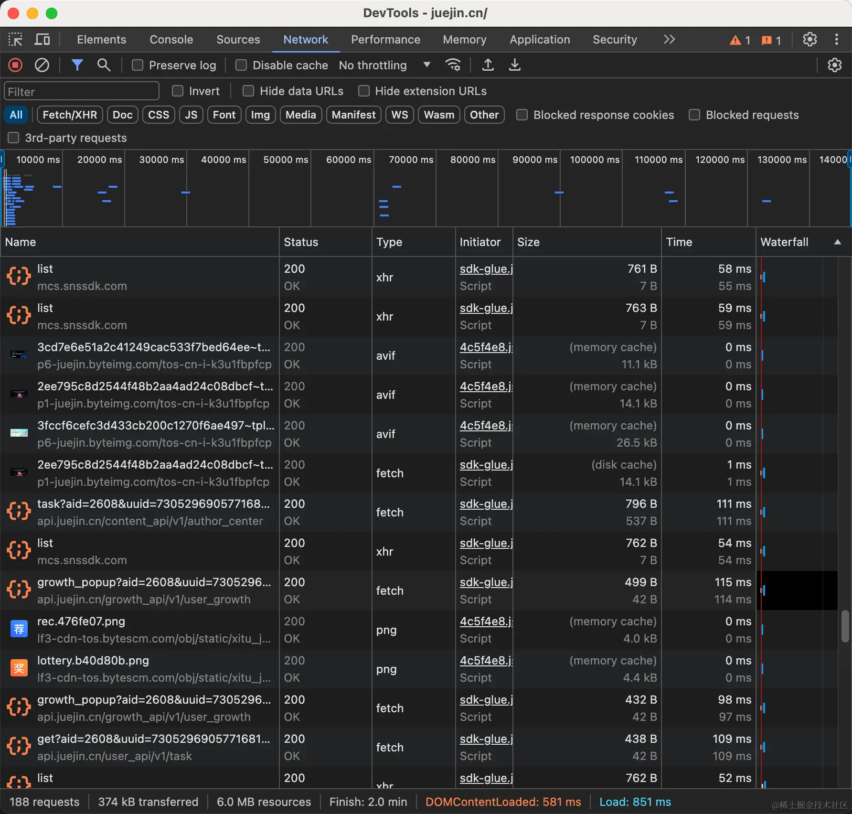Sort requests by Size column header
852x814 pixels.
[x=587, y=242]
